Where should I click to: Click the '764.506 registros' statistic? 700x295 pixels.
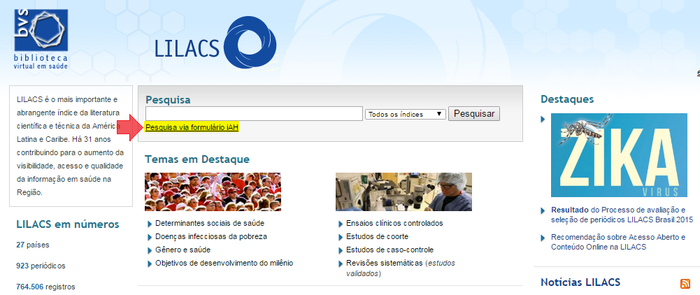(x=45, y=287)
